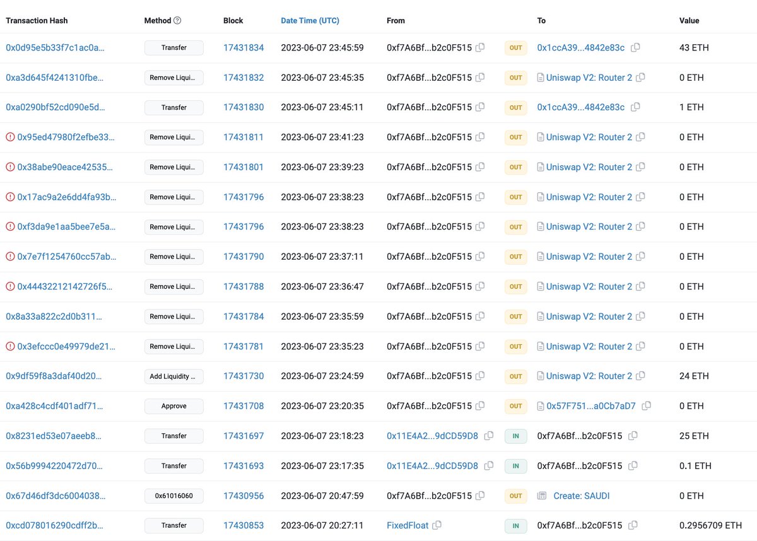
Task: Click error icon next to 0xf3da9e1aa5bee7e5a
Action: (10, 226)
